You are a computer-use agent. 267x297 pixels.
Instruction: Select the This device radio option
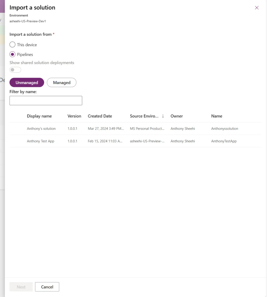pos(12,45)
